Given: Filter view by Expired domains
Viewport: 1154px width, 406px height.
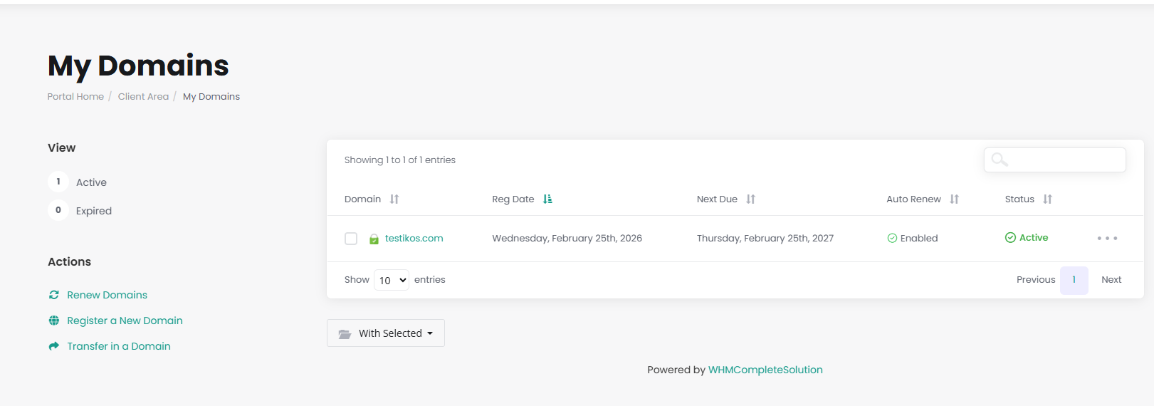Looking at the screenshot, I should click(93, 211).
